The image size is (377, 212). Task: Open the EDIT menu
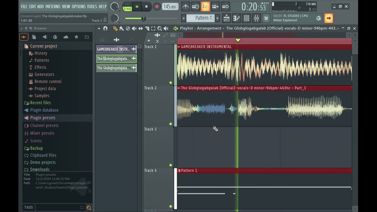coord(32,6)
